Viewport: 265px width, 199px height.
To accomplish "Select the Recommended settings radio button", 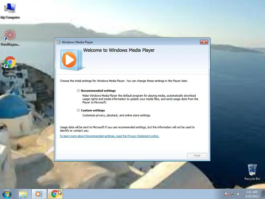I will pyautogui.click(x=78, y=91).
